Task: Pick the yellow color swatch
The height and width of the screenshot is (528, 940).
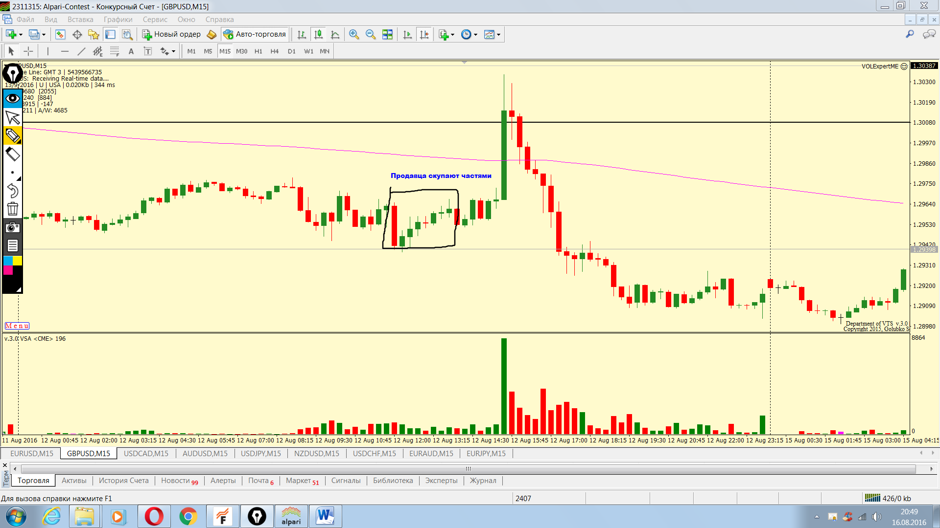Action: click(18, 261)
